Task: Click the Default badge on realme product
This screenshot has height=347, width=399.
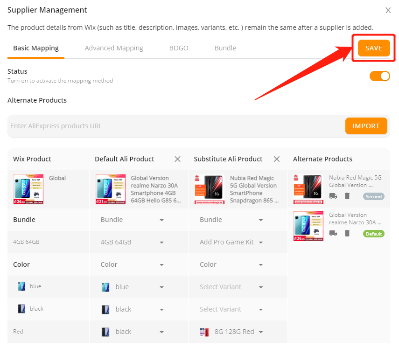Action: tap(373, 234)
